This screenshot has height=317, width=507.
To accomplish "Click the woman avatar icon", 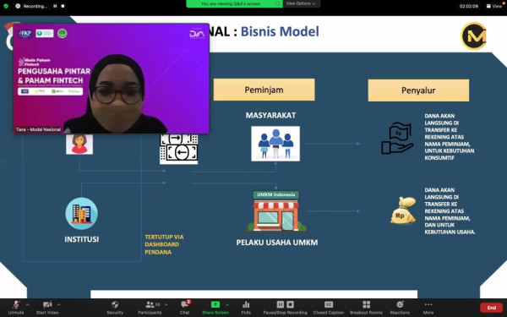I will (x=79, y=144).
